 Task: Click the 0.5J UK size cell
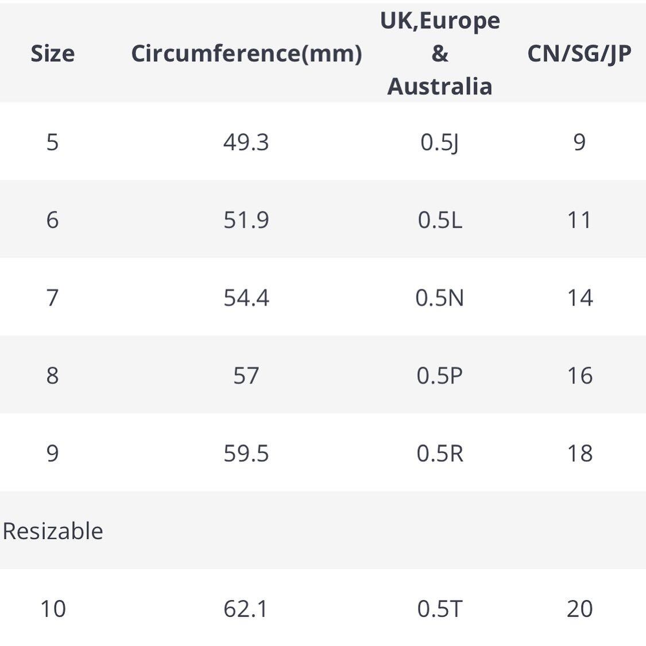coord(440,141)
